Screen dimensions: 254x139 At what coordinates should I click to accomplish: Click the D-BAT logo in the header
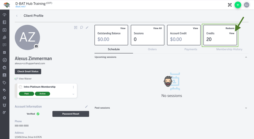click(7, 5)
